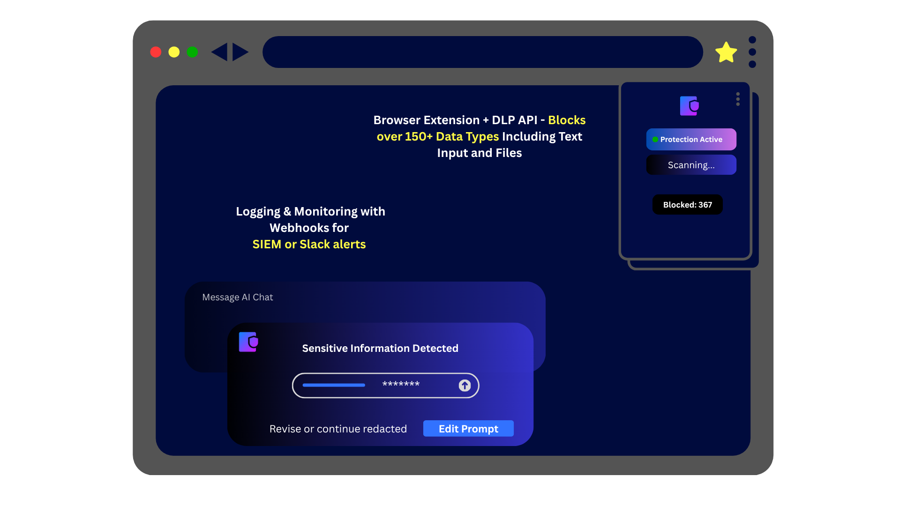Image resolution: width=900 pixels, height=506 pixels.
Task: Select the Message AI Chat panel header
Action: 237,297
